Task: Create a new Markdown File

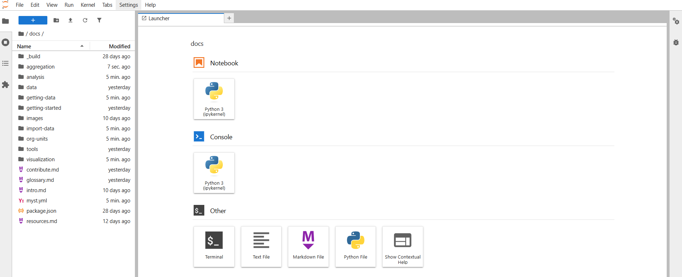Action: coord(308,246)
